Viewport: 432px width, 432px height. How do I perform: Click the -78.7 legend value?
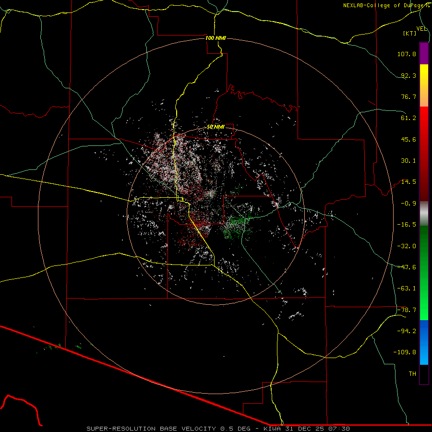click(x=407, y=310)
